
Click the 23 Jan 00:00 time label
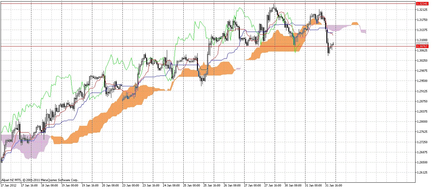point(130,186)
